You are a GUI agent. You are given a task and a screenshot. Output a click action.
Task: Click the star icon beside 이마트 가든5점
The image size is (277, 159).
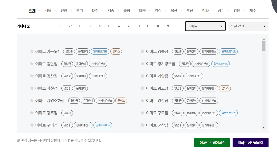tap(32, 51)
